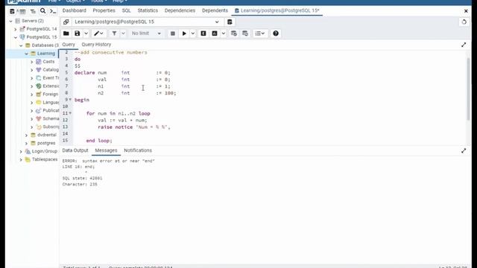
Task: Collapse the Databases tree node
Action: point(21,45)
